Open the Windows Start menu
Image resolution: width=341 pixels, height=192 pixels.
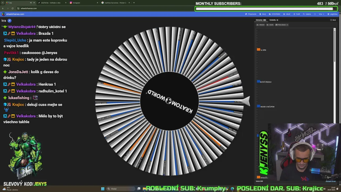click(x=103, y=189)
